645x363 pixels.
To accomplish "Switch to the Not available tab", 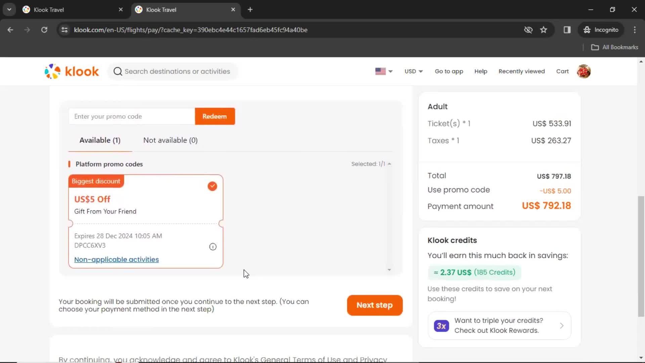I will click(x=170, y=140).
